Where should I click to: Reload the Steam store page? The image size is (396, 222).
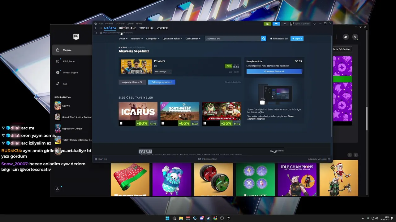[x=96, y=32]
